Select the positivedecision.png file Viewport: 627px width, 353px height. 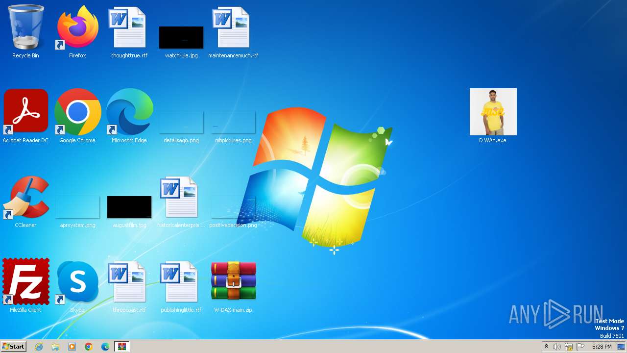click(233, 211)
